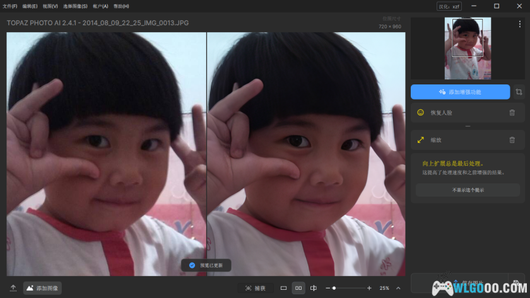Click the 720 × 960 dimensions text
The image size is (530, 298).
coord(390,26)
